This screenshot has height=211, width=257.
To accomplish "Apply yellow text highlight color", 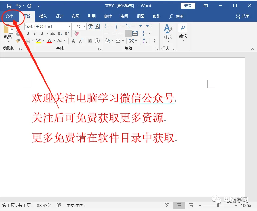I will point(38,40).
